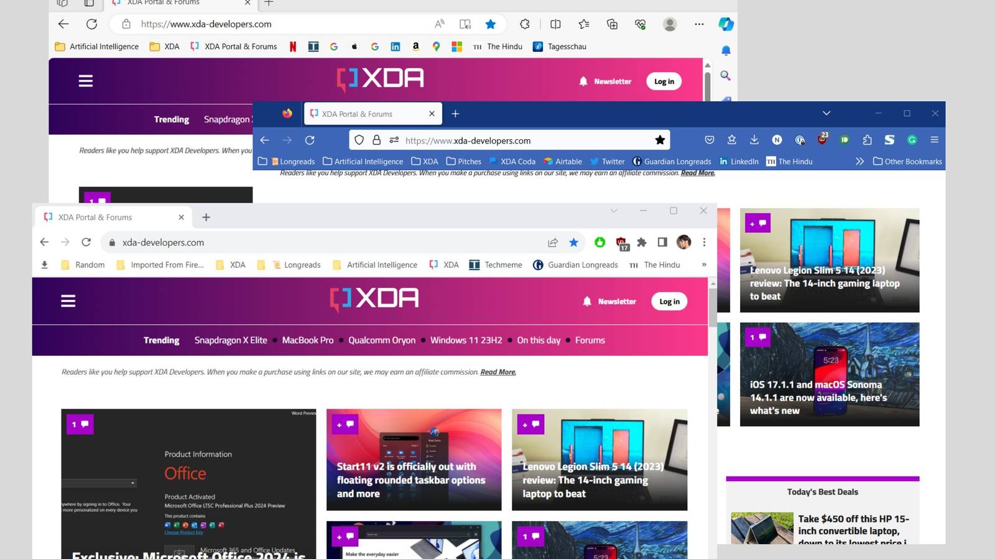Open Netflix bookmark in Edge favorites bar
This screenshot has height=559, width=995.
pyautogui.click(x=293, y=47)
